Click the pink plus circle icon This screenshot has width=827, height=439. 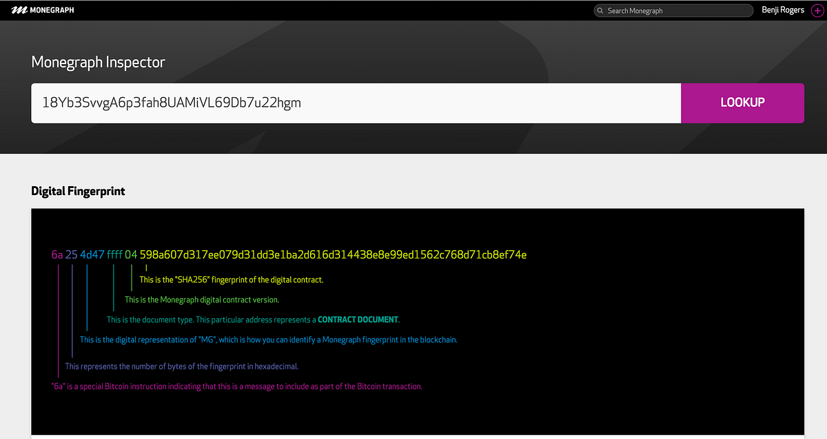pos(817,10)
